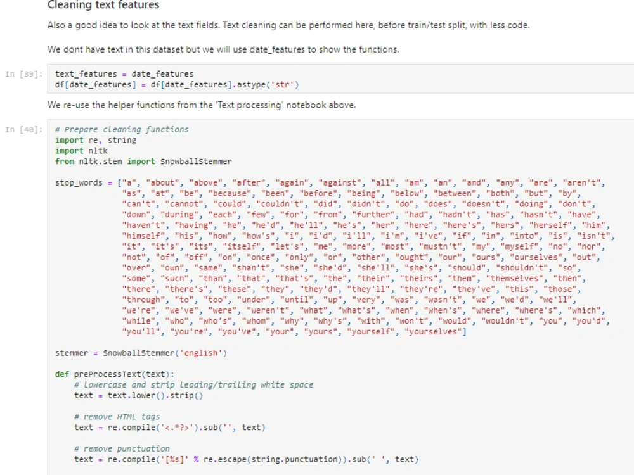The width and height of the screenshot is (634, 475).
Task: Click the "mustn't" stop word string
Action: (441, 246)
